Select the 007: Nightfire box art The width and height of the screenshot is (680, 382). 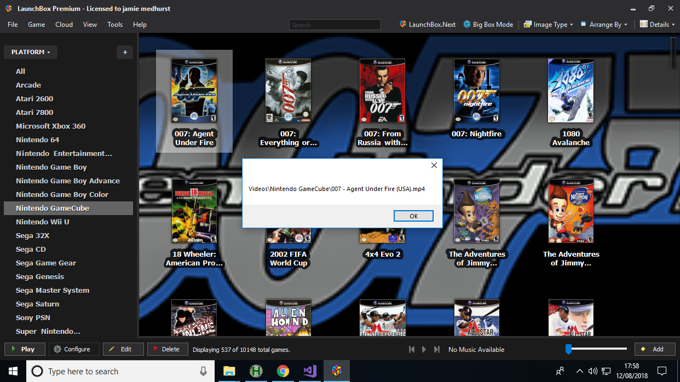[x=477, y=91]
